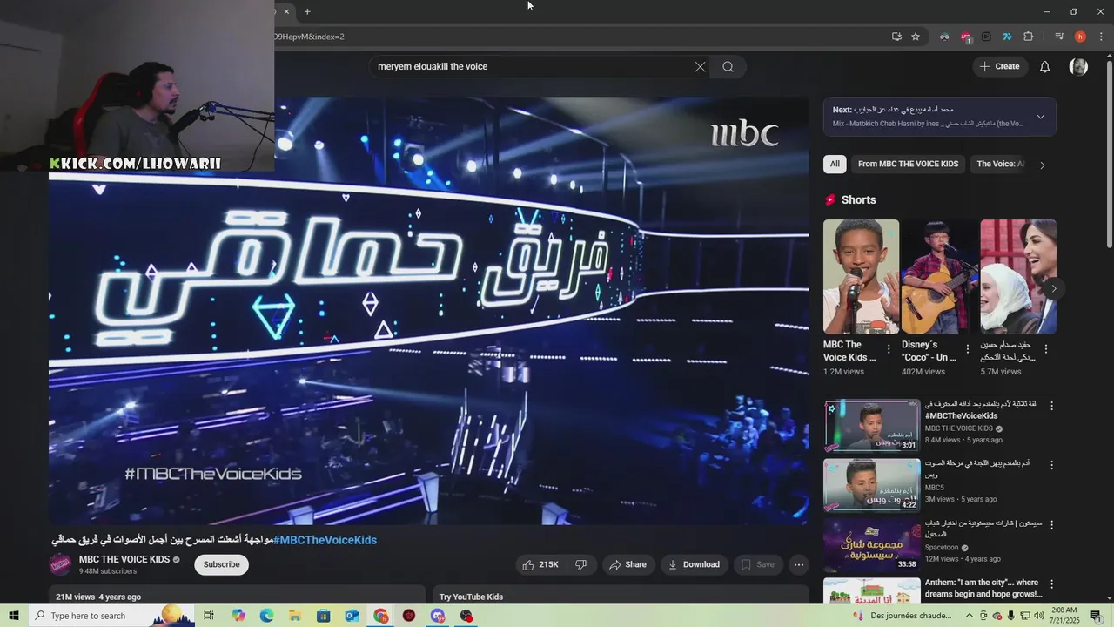The image size is (1114, 627).
Task: Open more actions ellipsis under video
Action: [x=798, y=564]
